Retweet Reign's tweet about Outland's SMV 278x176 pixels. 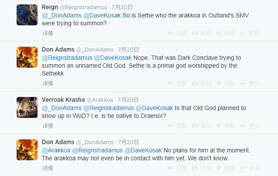[x=202, y=33]
